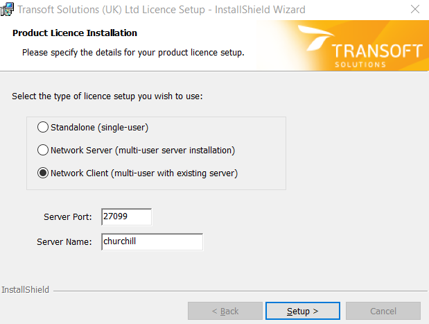
Task: Click the 'multi-user server installation' label text
Action: point(175,151)
